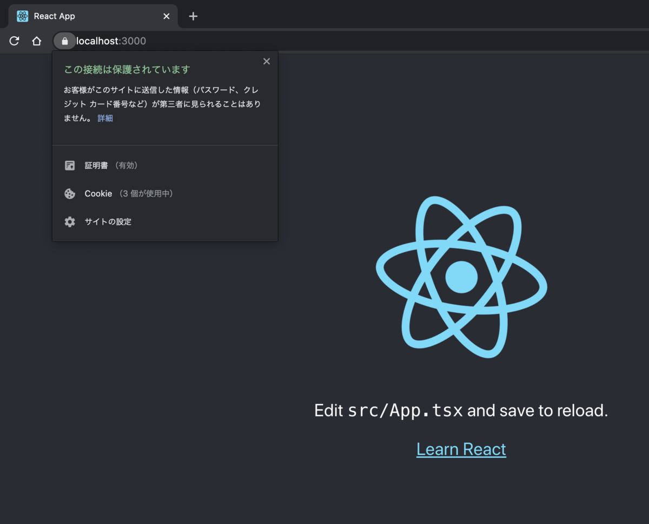The image size is (649, 524).
Task: Click the green heading この接続は保護されています
Action: pyautogui.click(x=127, y=70)
